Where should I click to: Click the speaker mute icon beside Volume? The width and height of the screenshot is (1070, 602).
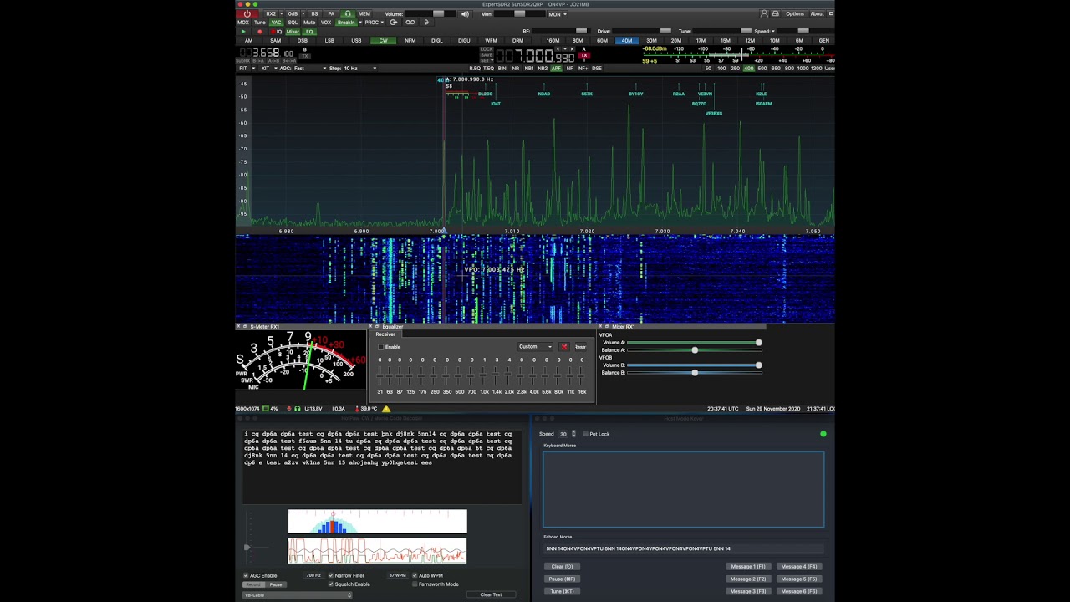click(x=465, y=14)
